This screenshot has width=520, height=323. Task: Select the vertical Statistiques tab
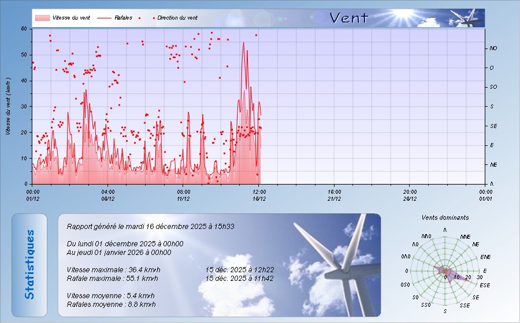pyautogui.click(x=29, y=265)
